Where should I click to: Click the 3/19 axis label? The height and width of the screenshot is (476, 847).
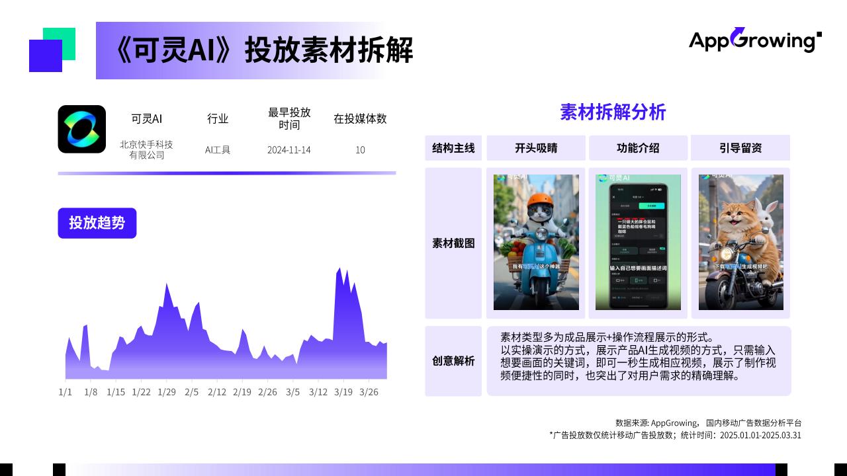coord(343,392)
